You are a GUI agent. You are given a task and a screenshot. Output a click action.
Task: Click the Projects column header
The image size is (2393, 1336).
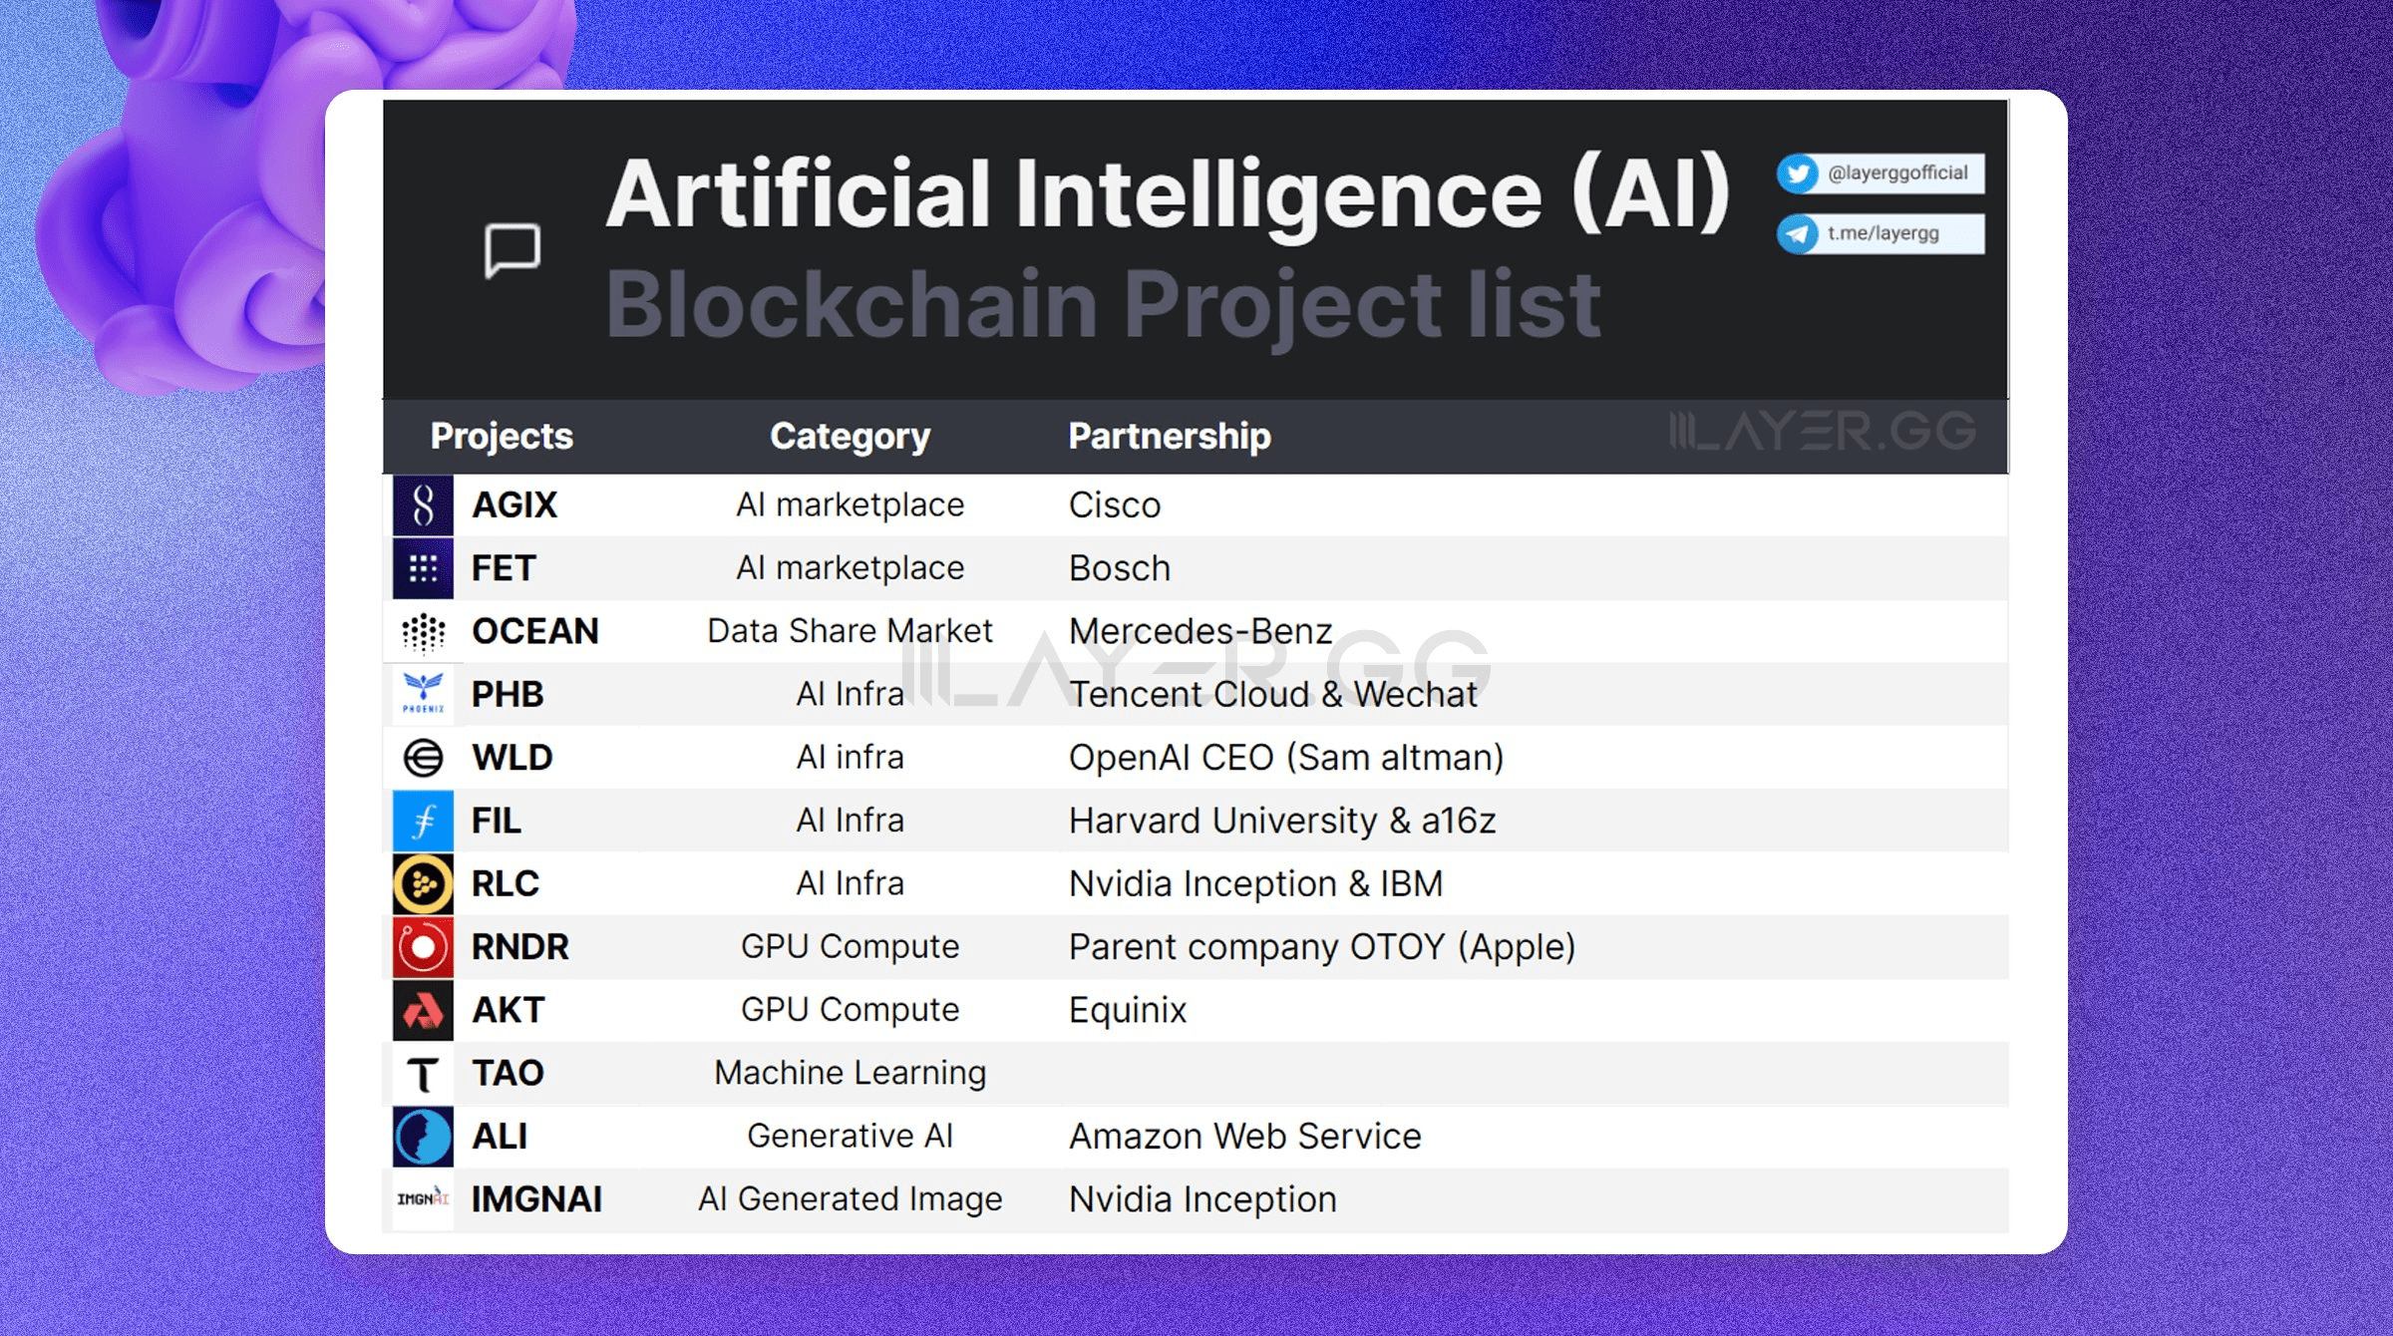502,437
